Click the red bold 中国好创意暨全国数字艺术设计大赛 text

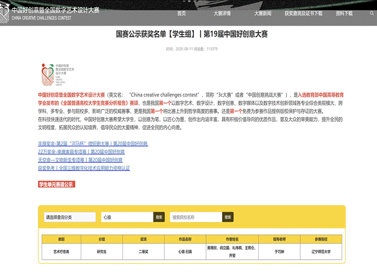point(71,95)
